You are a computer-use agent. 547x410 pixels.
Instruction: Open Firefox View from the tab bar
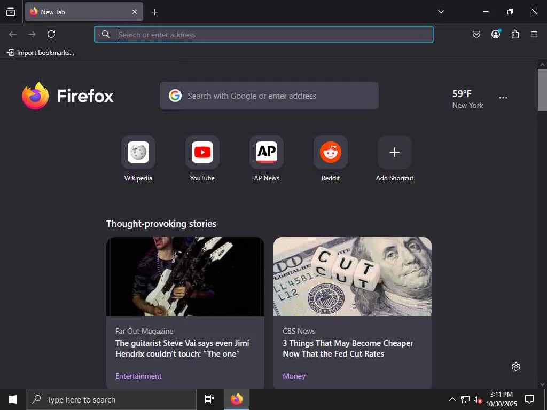[x=11, y=12]
